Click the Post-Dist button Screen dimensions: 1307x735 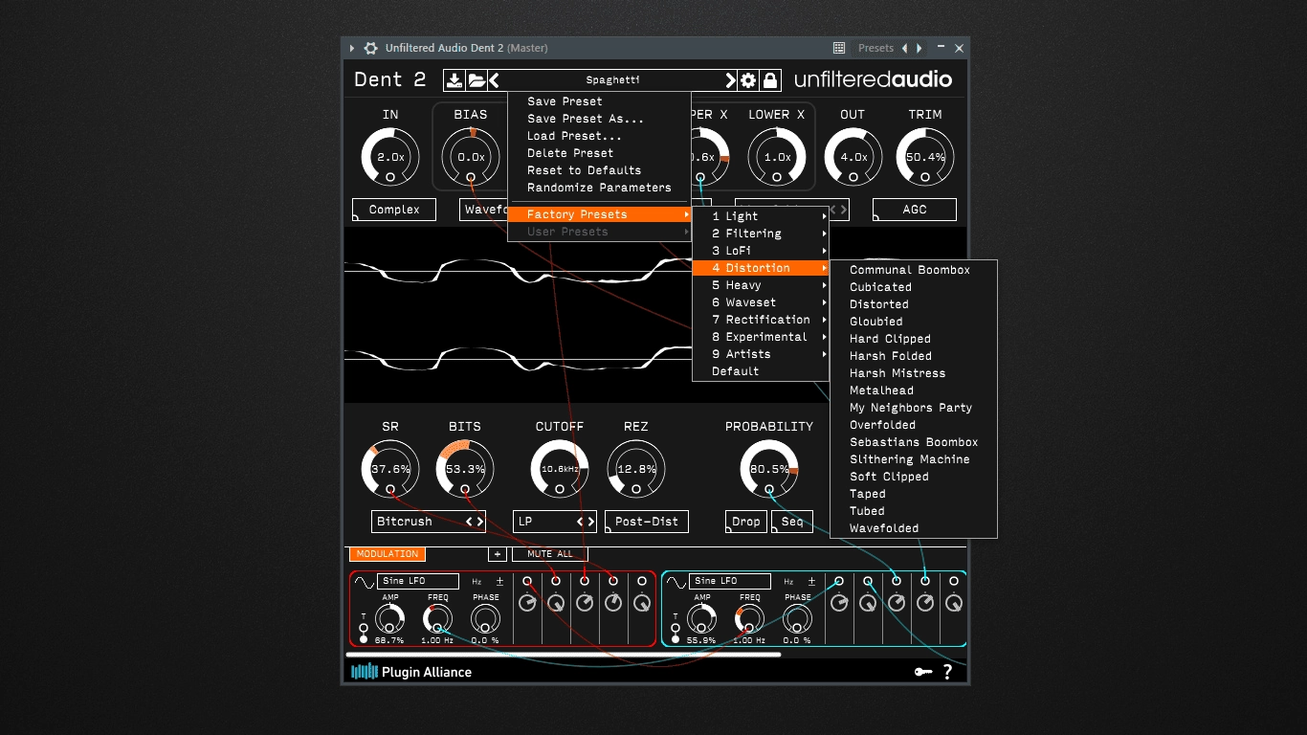click(x=647, y=522)
